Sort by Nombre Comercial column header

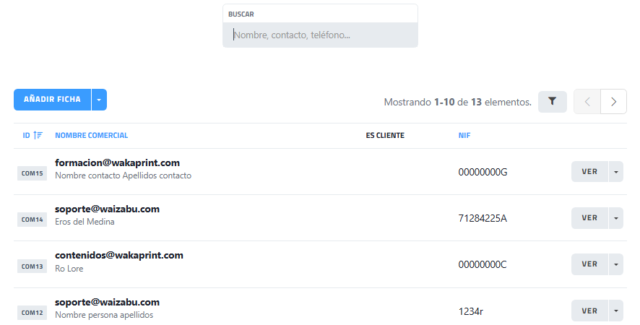[91, 136]
